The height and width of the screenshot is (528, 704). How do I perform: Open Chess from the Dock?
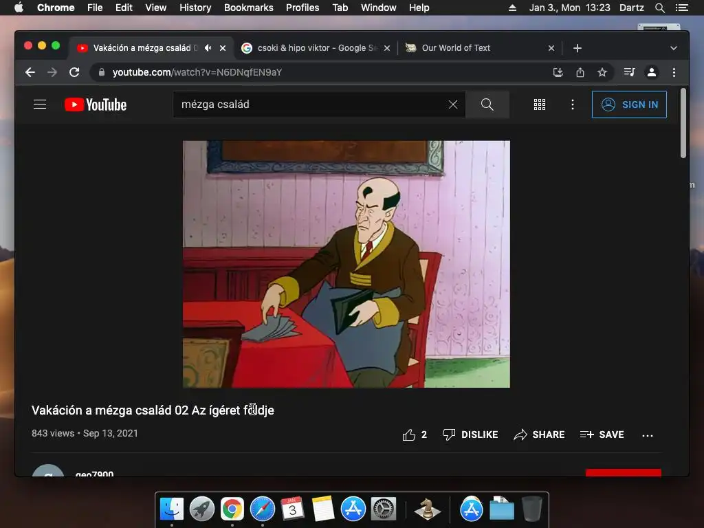coord(427,509)
